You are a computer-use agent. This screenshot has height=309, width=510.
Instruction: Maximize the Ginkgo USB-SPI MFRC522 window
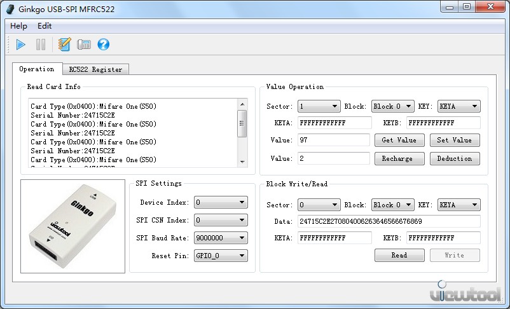click(466, 7)
